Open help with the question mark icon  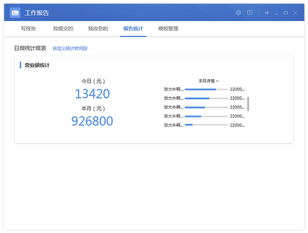coord(250,12)
